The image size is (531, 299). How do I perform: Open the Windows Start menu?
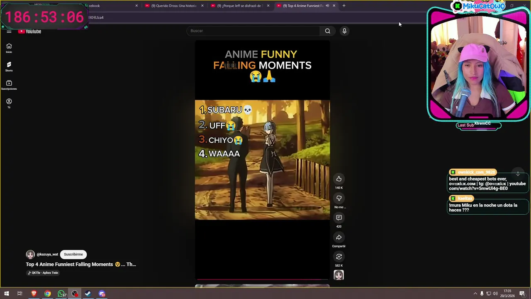pos(6,294)
